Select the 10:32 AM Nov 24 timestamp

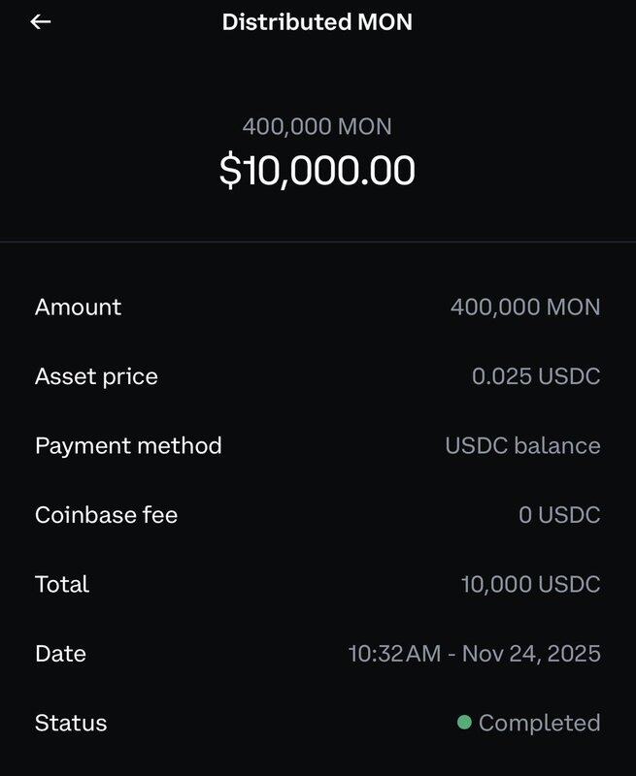[474, 654]
